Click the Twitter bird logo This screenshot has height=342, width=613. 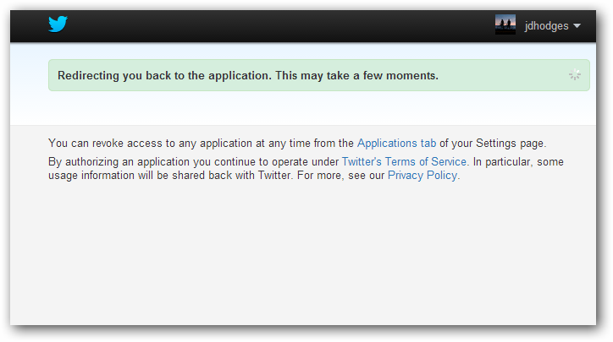(x=58, y=24)
